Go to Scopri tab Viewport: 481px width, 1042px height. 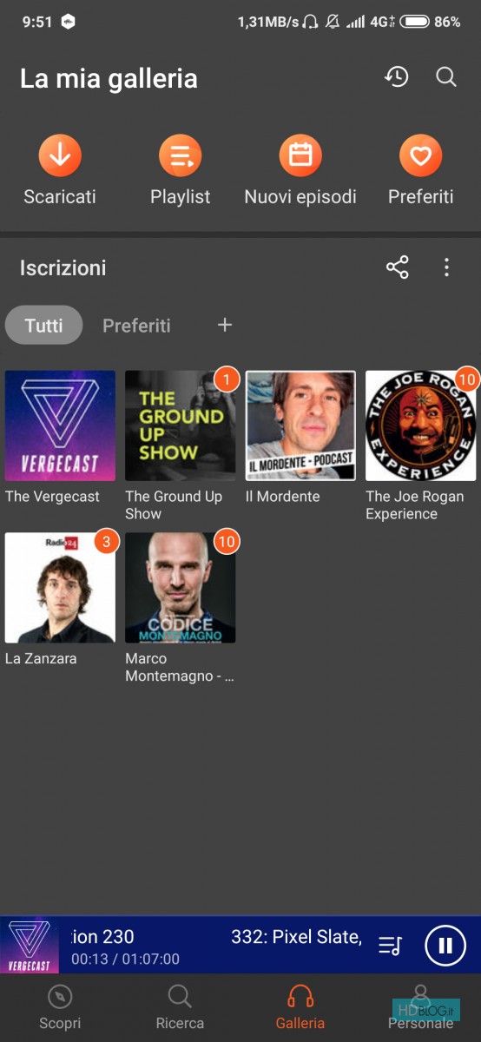pyautogui.click(x=60, y=1007)
